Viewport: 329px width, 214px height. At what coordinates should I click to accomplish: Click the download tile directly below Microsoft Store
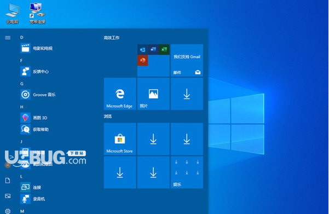click(120, 172)
